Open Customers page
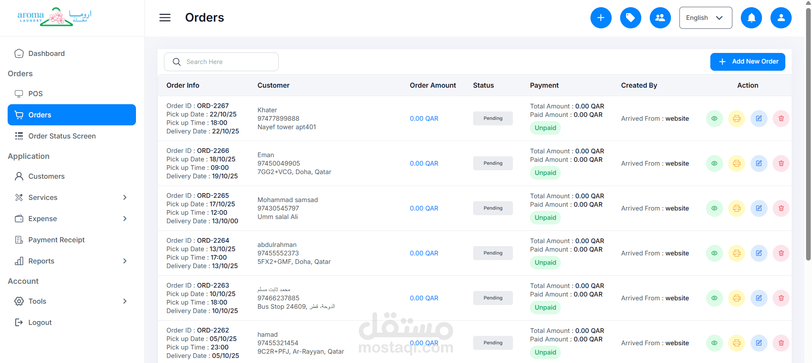Image resolution: width=812 pixels, height=363 pixels. click(x=72, y=176)
